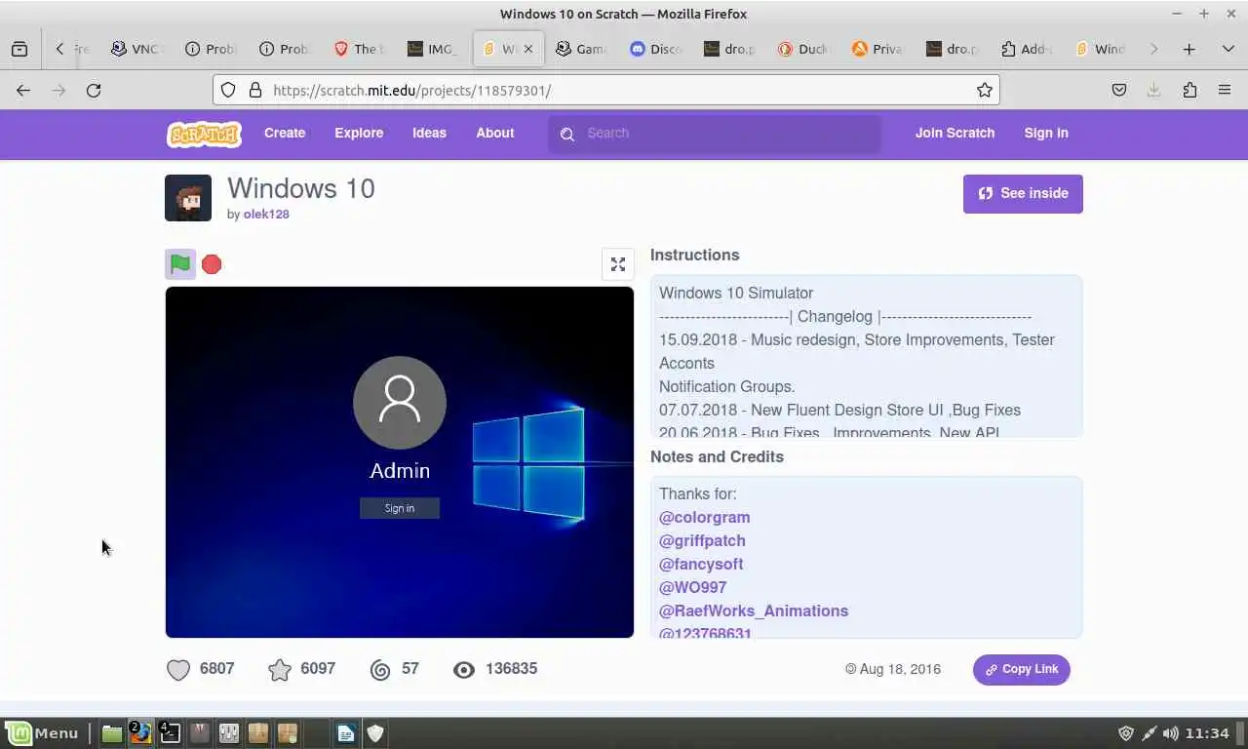The width and height of the screenshot is (1248, 749).
Task: Click the Scratch Sign in link in the header
Action: coord(1046,134)
